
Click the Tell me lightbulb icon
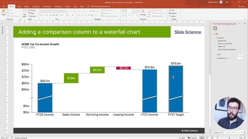88,7
